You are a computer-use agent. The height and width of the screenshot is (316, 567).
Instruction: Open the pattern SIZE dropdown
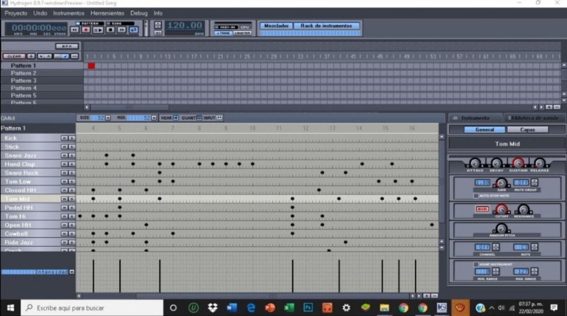[x=107, y=118]
